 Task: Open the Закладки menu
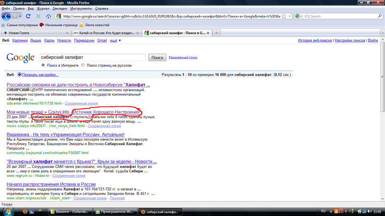(x=60, y=9)
